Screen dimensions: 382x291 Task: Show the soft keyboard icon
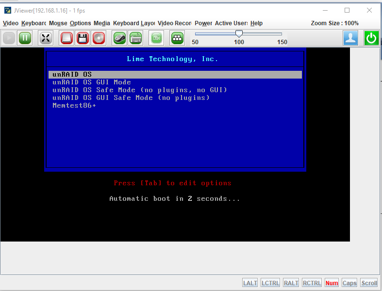pos(135,38)
